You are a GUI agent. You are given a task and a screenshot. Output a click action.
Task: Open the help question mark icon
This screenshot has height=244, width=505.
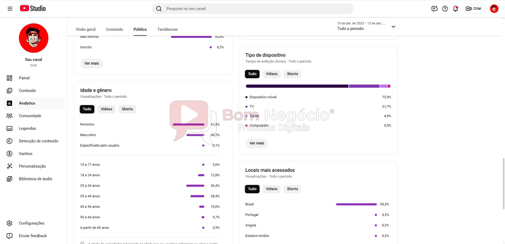445,9
